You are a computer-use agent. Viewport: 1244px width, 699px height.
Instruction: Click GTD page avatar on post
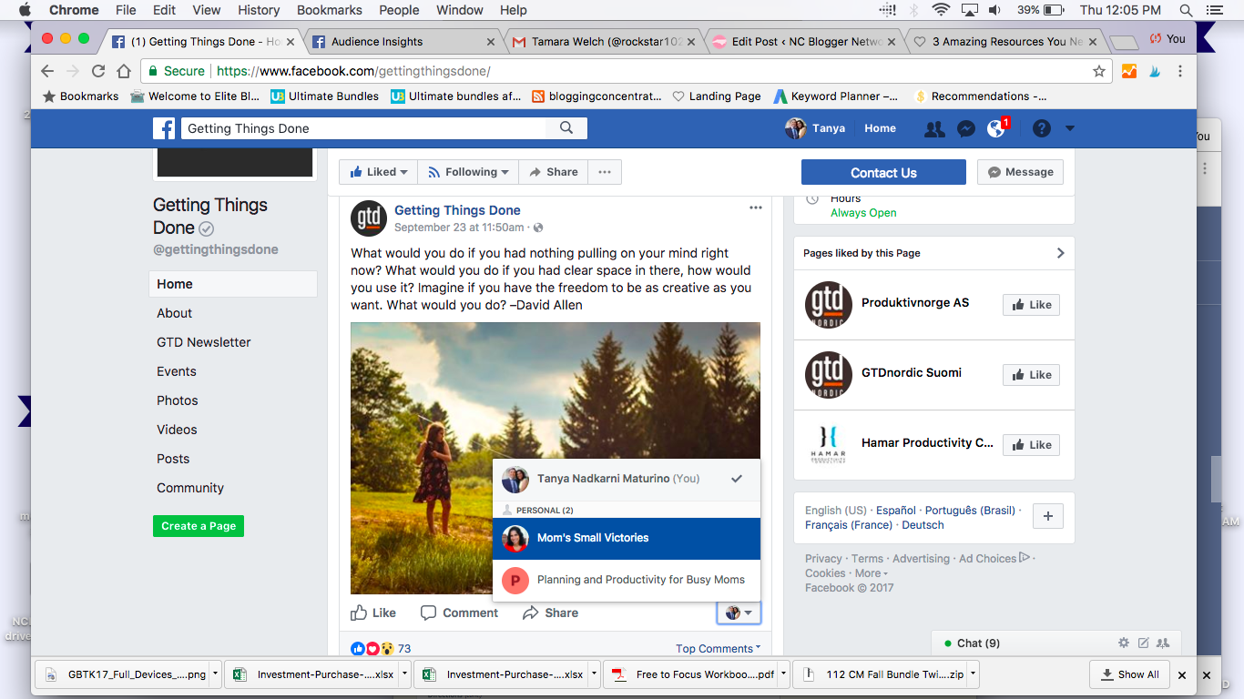369,218
